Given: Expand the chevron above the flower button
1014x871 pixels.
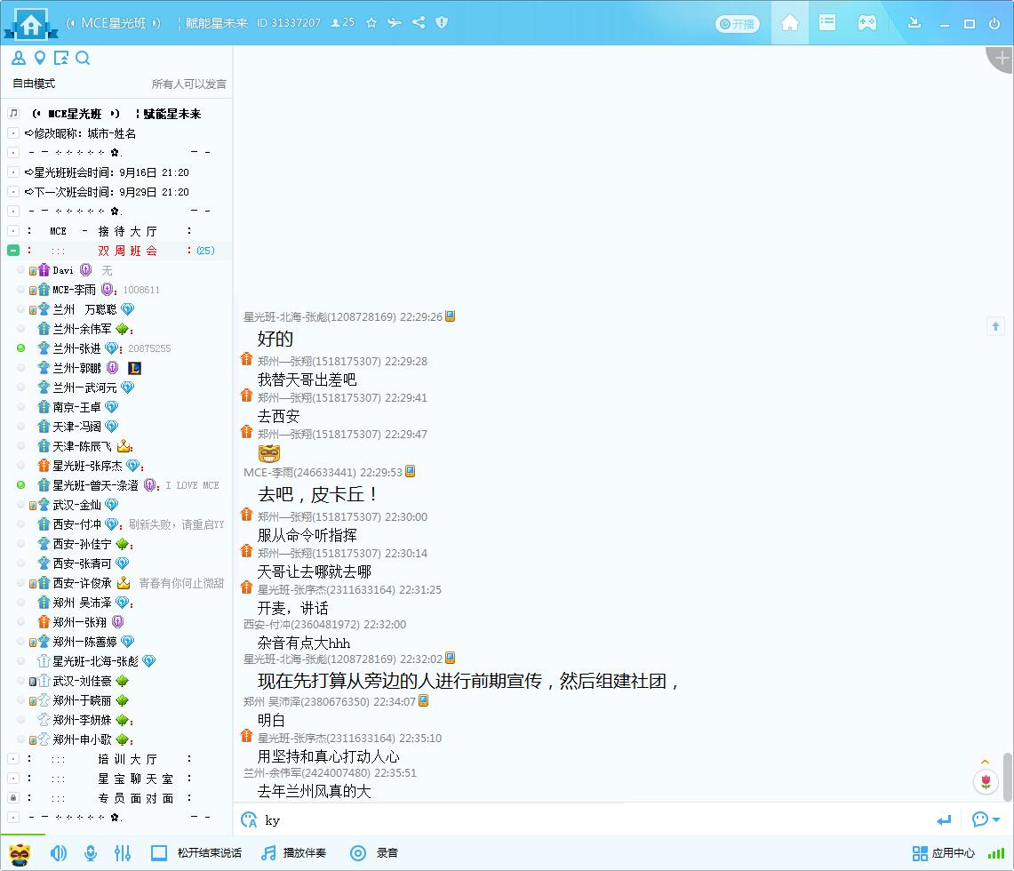Looking at the screenshot, I should (985, 762).
